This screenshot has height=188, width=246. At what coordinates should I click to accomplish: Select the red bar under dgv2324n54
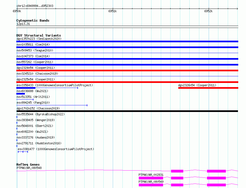pyautogui.click(x=127, y=70)
